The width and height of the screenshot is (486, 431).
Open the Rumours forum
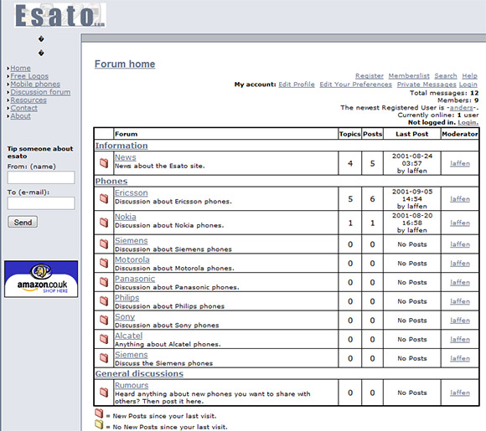132,386
